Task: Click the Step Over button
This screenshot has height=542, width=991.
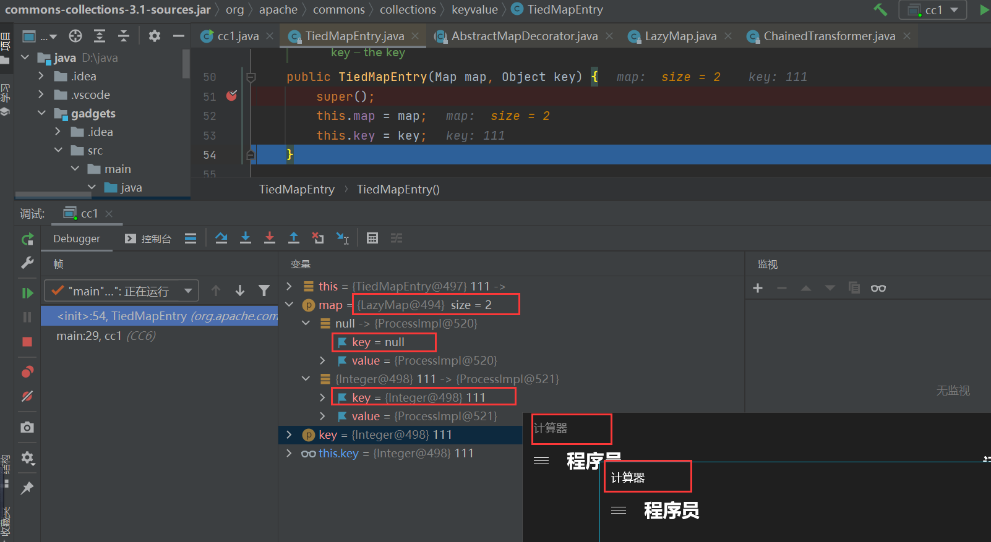Action: coord(221,238)
